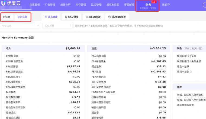Click the FBA运费退款 value $4.87
The image size is (206, 119).
(x=162, y=77)
